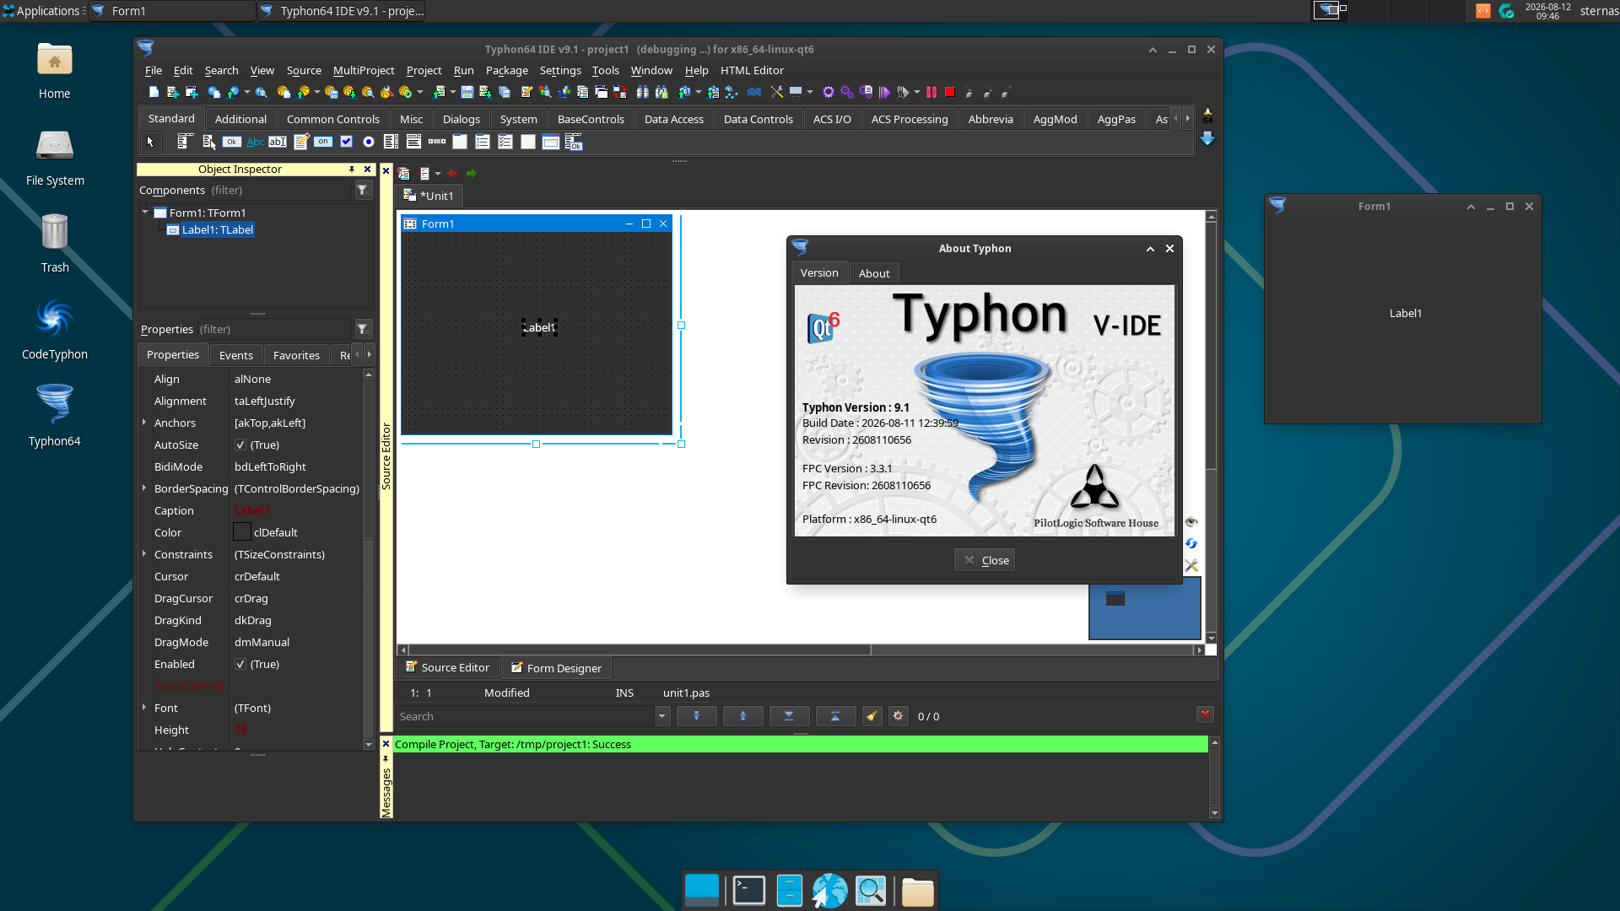Click the purple gear Compile icon
1620x911 pixels.
coord(829,92)
